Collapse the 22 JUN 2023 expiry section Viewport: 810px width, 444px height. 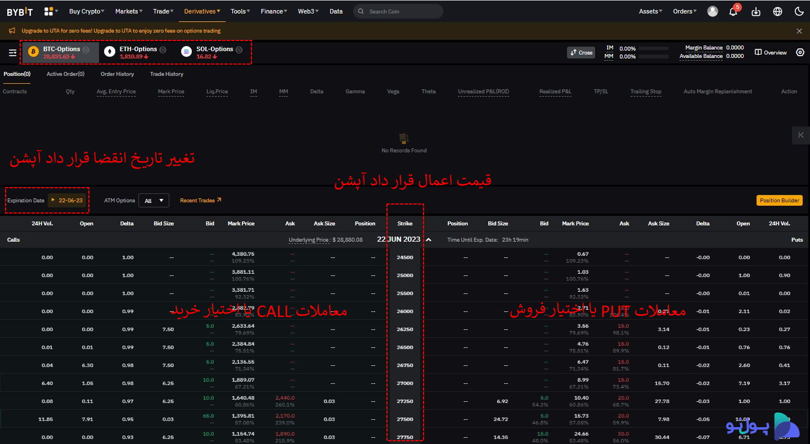(429, 239)
